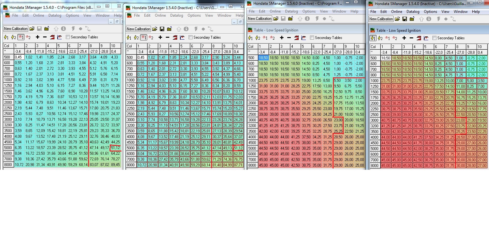Open the File menu in leftmost window
489x232 pixels.
[x=15, y=15]
